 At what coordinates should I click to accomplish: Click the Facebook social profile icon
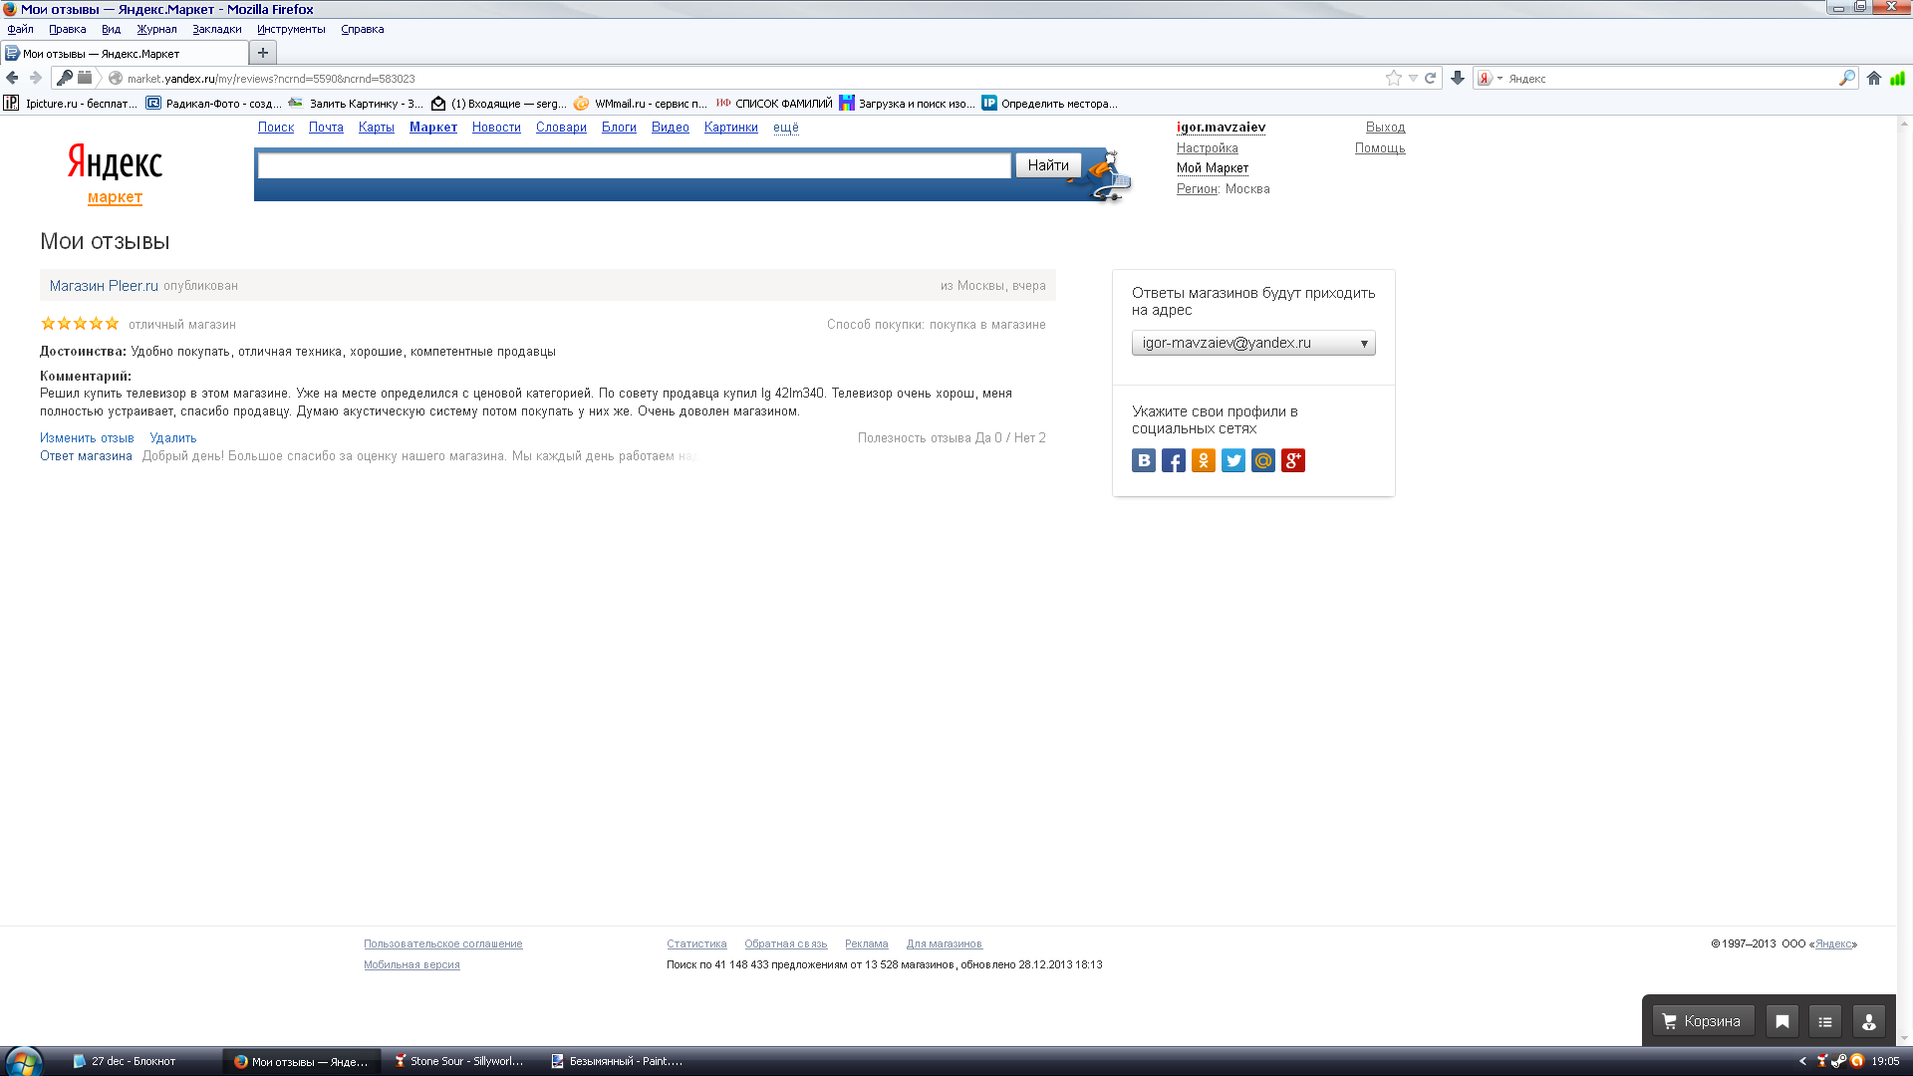point(1174,460)
